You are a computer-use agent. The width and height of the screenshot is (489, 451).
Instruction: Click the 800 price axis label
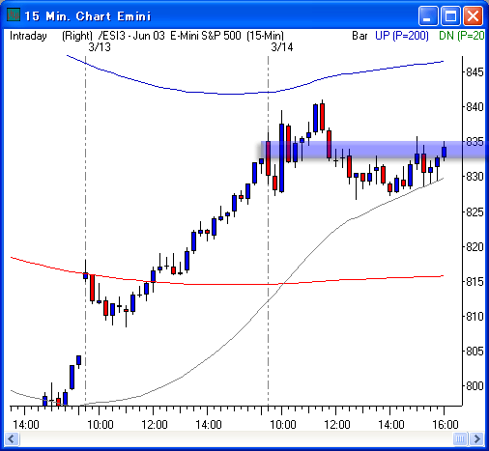click(475, 385)
